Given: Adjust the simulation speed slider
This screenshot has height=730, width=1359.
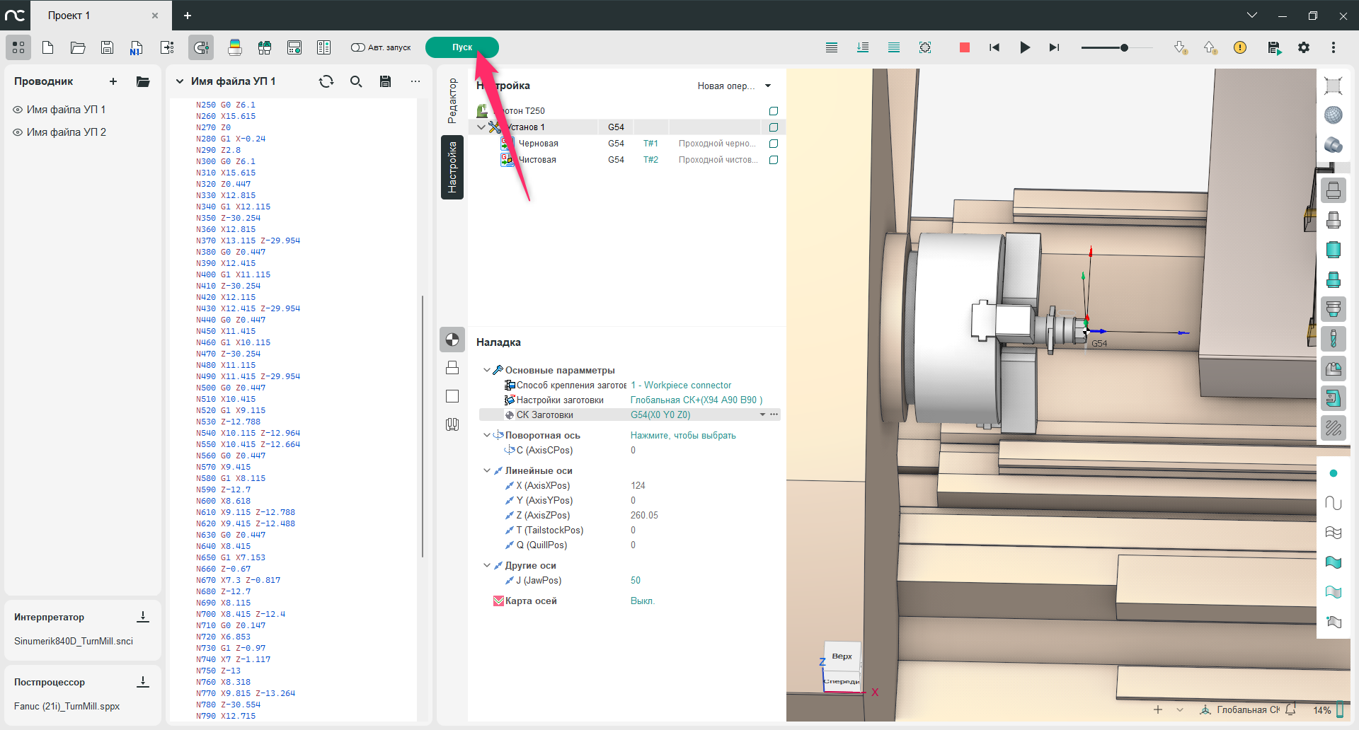Looking at the screenshot, I should click(x=1123, y=47).
